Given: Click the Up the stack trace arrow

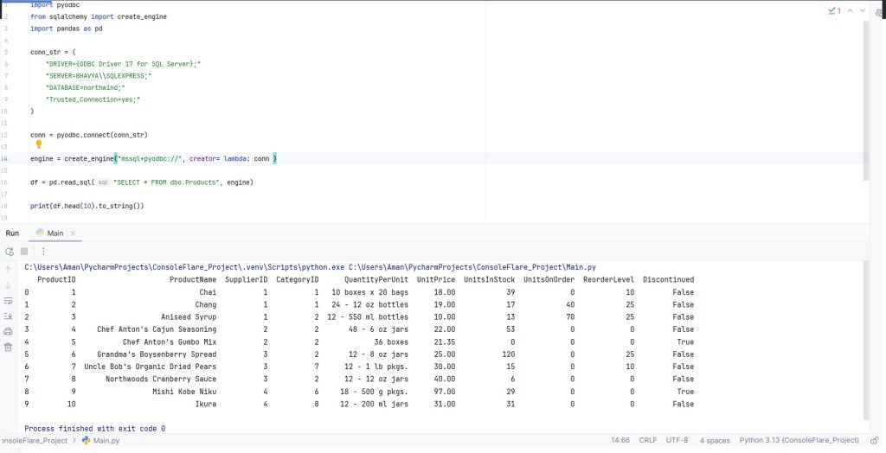Looking at the screenshot, I should click(8, 270).
